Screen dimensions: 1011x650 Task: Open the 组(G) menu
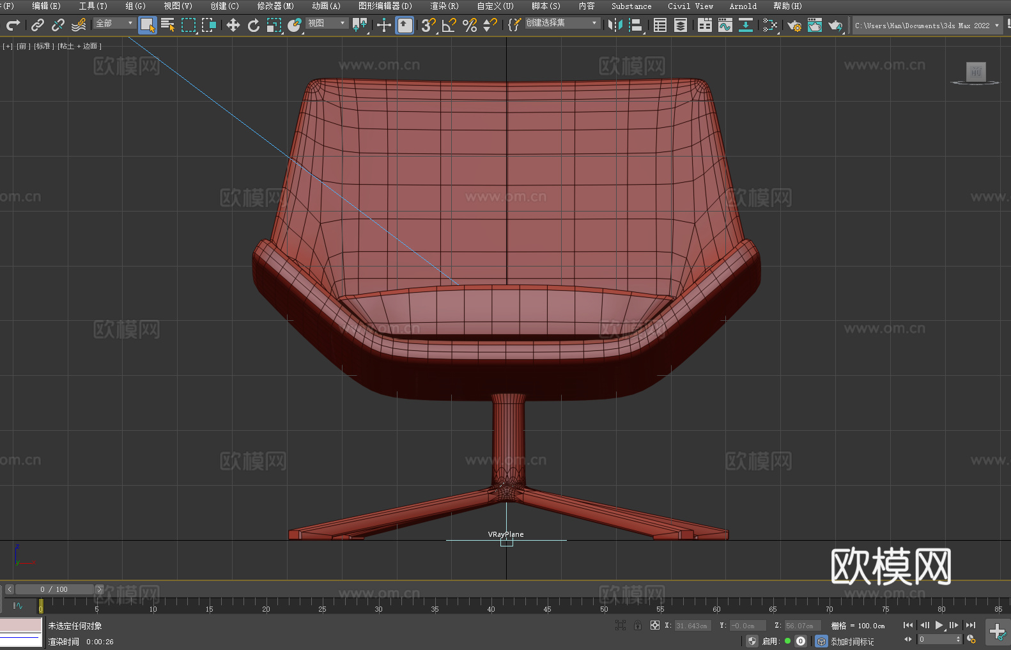click(x=135, y=6)
